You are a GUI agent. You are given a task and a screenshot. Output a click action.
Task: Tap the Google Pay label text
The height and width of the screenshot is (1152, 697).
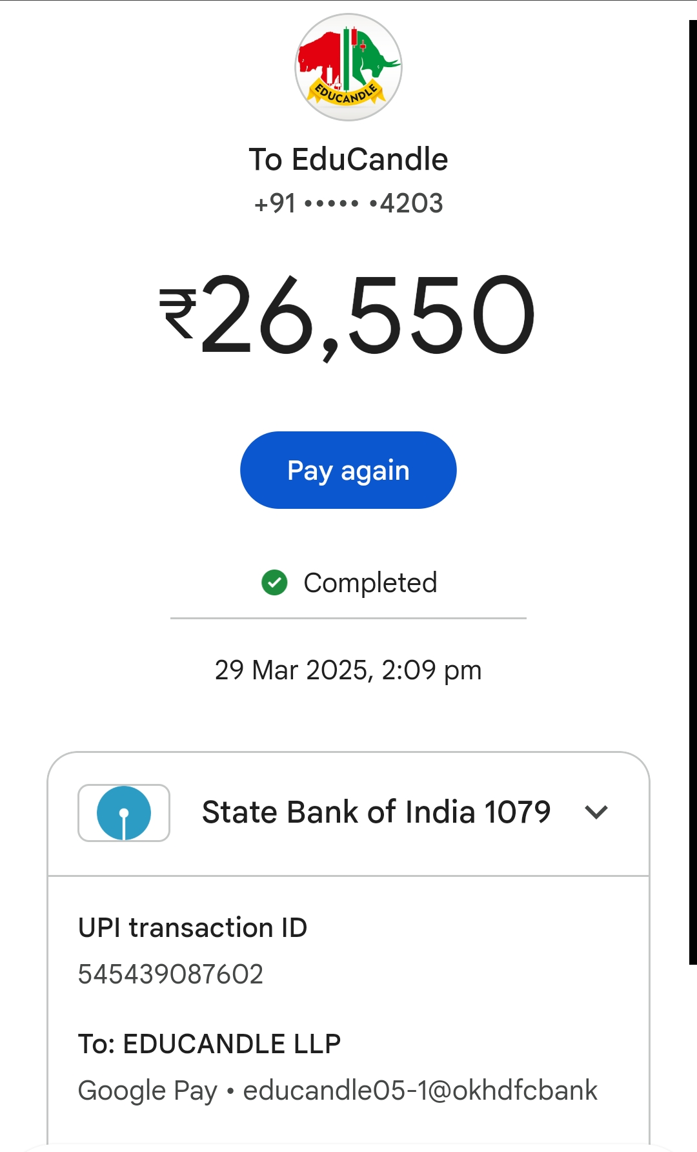147,1090
